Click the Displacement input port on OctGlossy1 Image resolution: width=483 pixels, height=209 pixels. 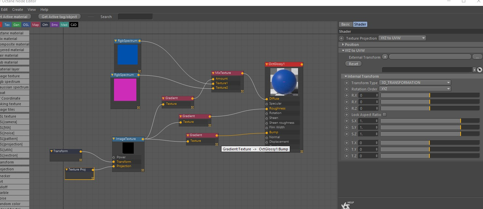pyautogui.click(x=267, y=142)
